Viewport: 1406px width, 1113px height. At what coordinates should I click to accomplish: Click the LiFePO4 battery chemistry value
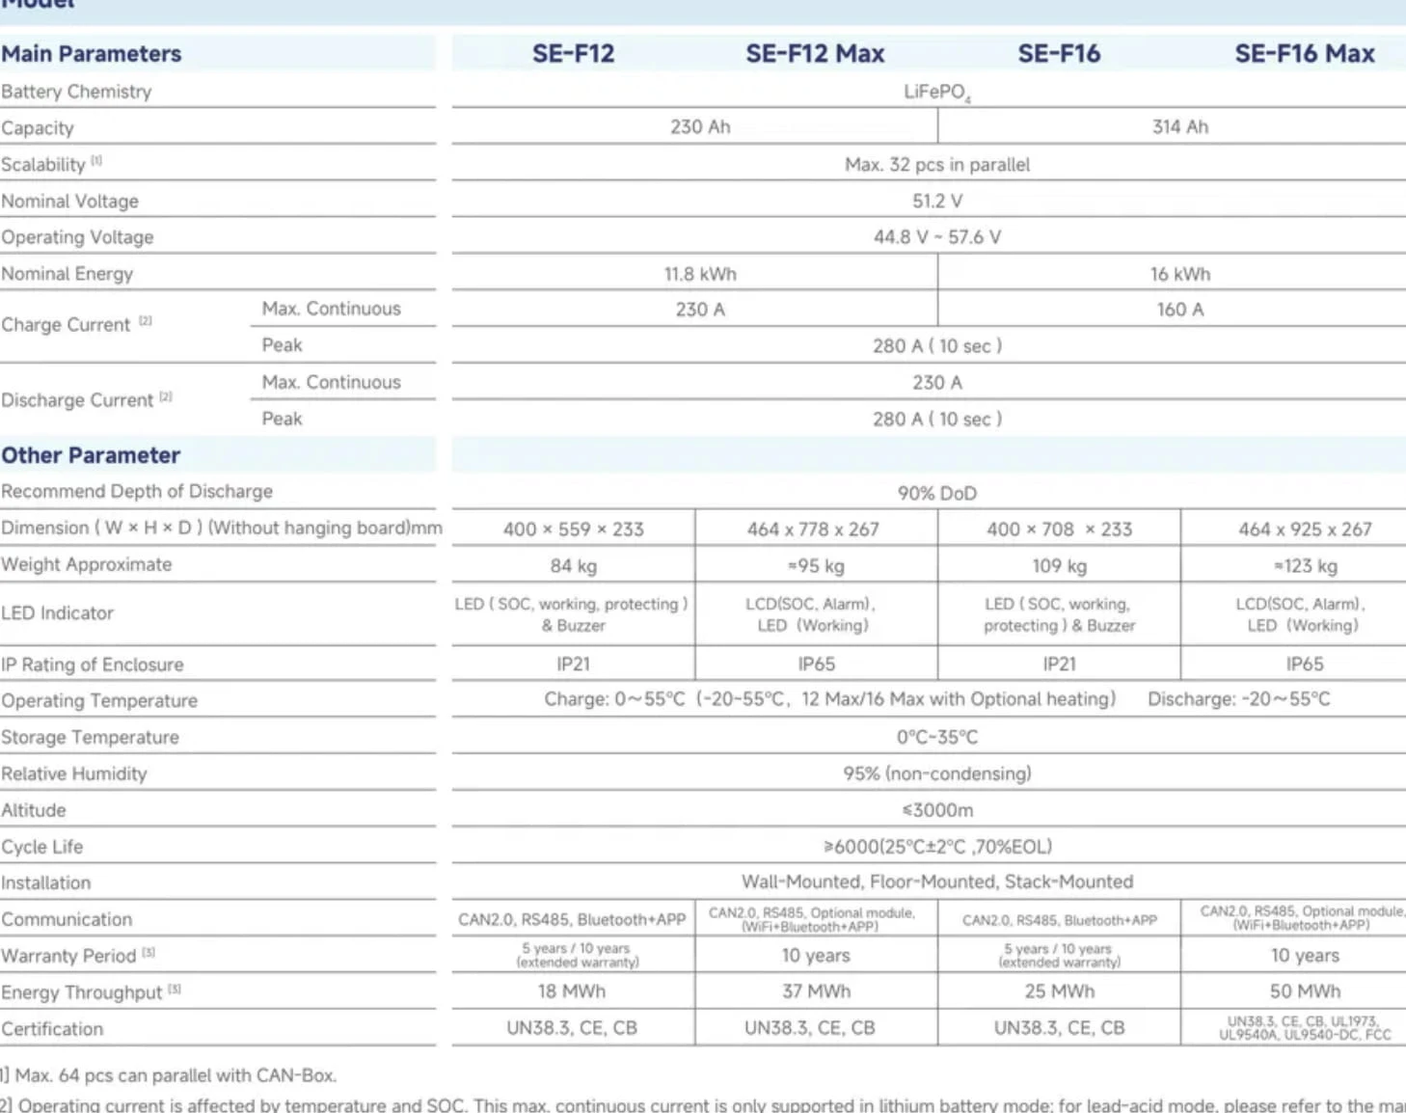[x=936, y=92]
